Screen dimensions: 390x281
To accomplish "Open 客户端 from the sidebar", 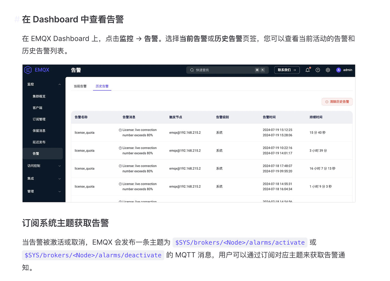I will point(38,107).
